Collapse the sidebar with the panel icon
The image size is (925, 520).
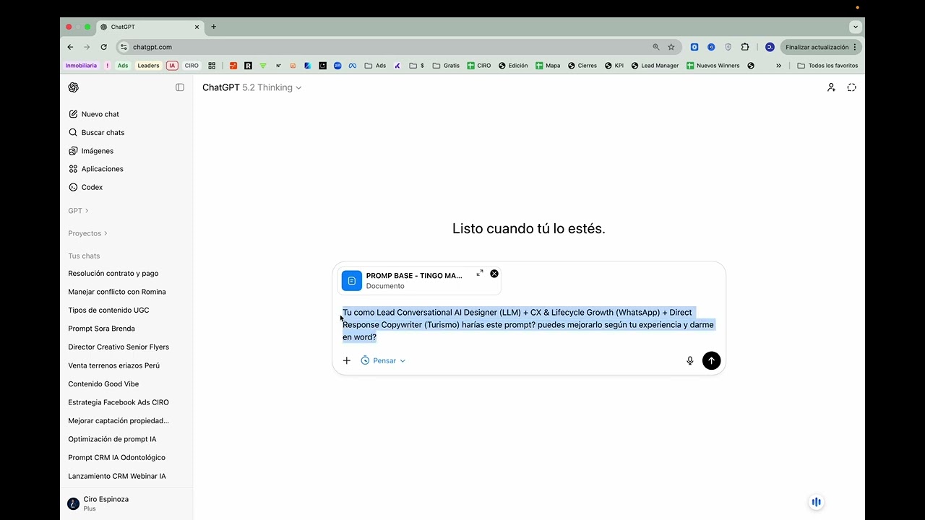pos(180,87)
